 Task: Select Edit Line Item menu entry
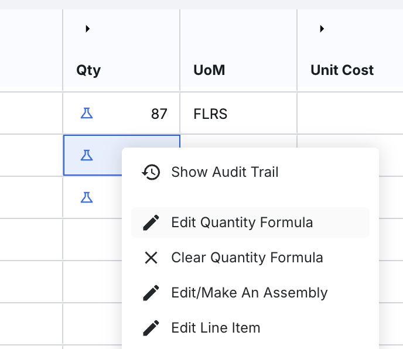pos(216,328)
